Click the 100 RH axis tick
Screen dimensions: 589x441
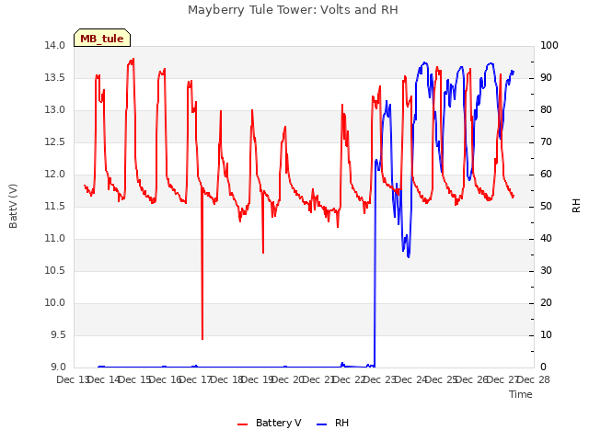(x=549, y=46)
